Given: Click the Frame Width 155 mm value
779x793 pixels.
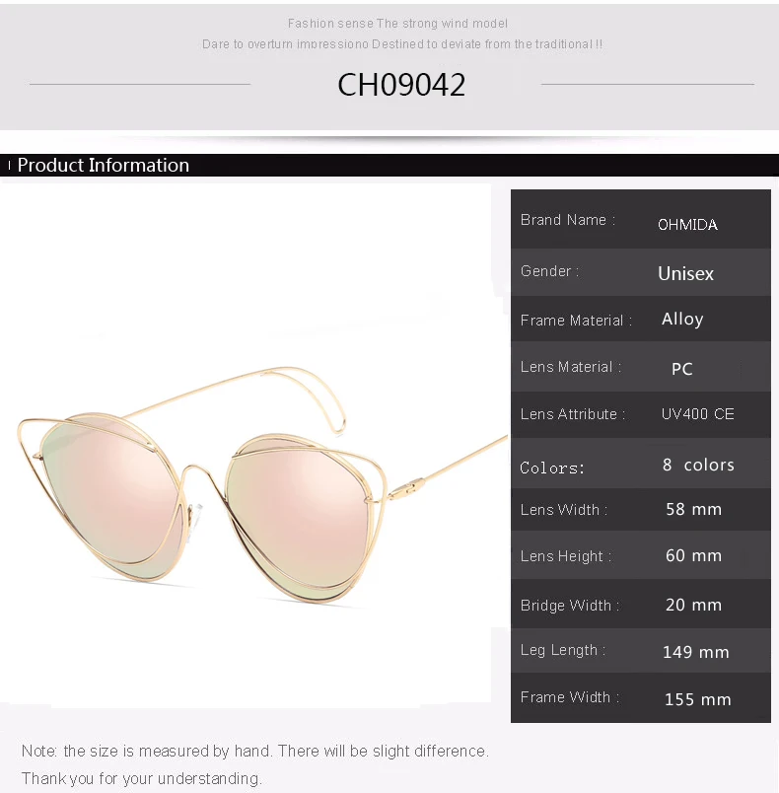Looking at the screenshot, I should click(697, 699).
